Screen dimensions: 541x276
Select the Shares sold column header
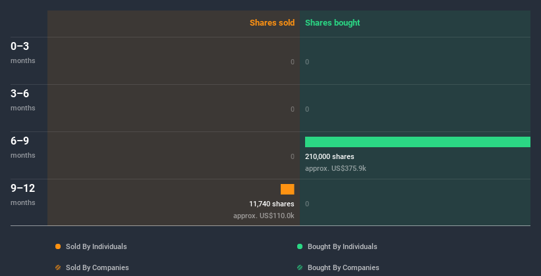pos(271,23)
